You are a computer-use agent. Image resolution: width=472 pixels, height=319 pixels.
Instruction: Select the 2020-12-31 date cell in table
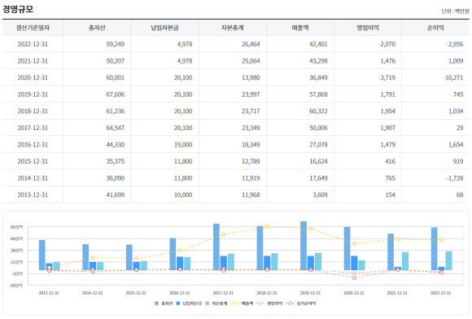tap(33, 77)
